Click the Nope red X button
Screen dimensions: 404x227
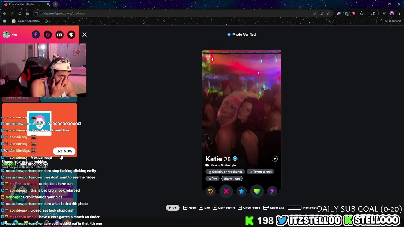point(226,191)
